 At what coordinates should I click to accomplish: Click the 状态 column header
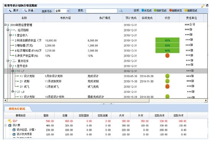coord(167,18)
